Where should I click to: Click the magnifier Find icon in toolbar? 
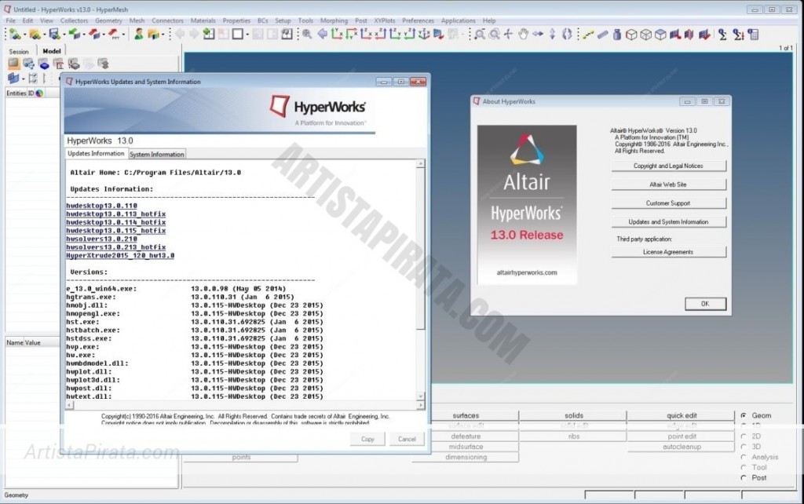click(x=307, y=35)
